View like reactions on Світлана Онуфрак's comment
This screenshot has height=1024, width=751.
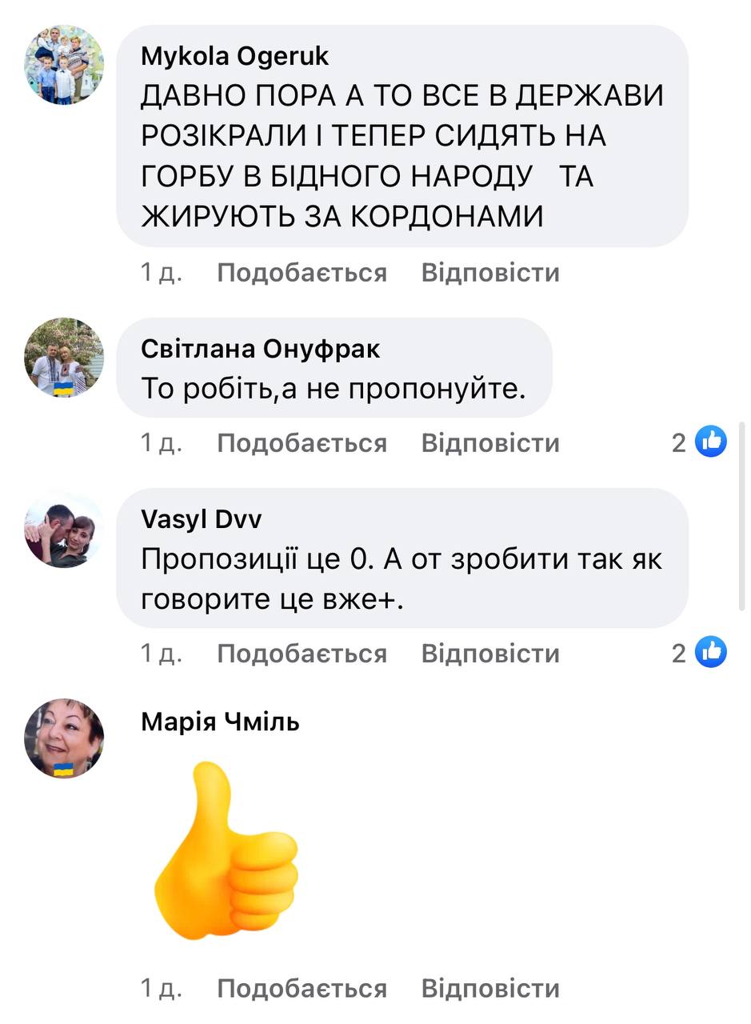click(x=699, y=442)
